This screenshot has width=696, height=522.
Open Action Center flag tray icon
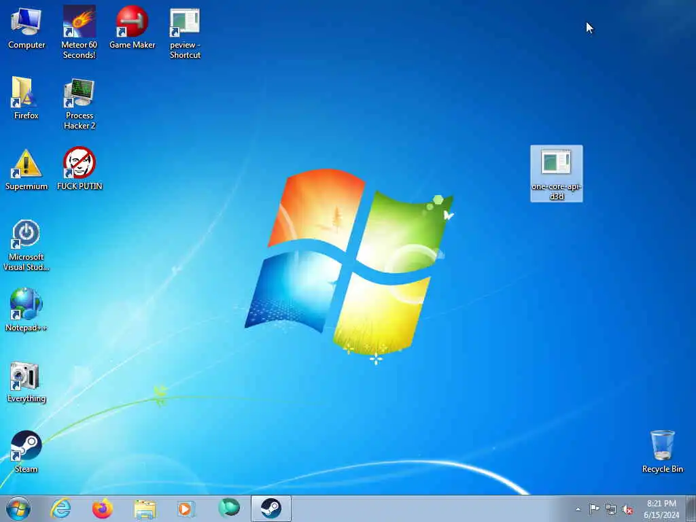594,508
